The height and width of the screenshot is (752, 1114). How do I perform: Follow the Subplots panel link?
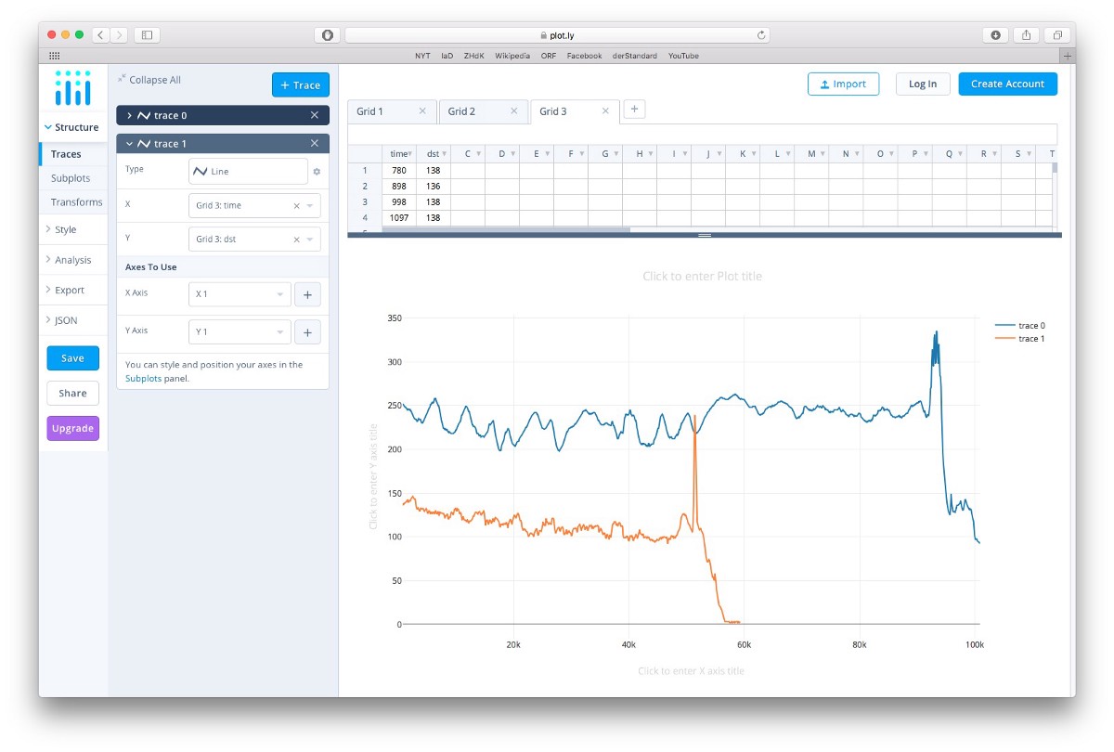click(x=144, y=379)
